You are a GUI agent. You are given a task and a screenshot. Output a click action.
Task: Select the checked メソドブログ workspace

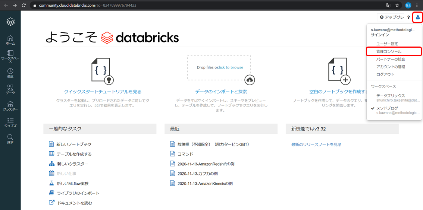pyautogui.click(x=395, y=110)
